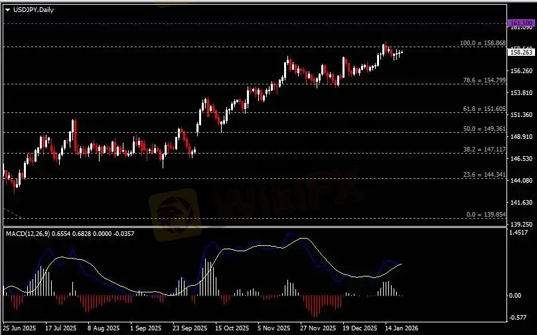Click the Fibonacci 23.6 = 144.341 label
The width and height of the screenshot is (537, 335).
pyautogui.click(x=484, y=175)
